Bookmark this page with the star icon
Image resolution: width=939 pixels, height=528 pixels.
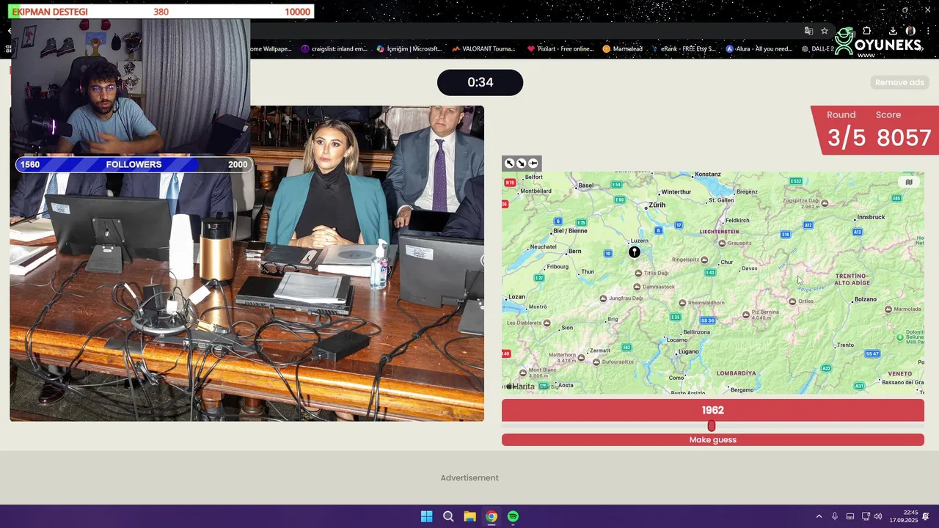coord(825,31)
